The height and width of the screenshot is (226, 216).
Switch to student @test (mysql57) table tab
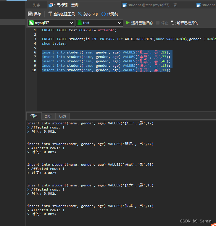point(158,5)
